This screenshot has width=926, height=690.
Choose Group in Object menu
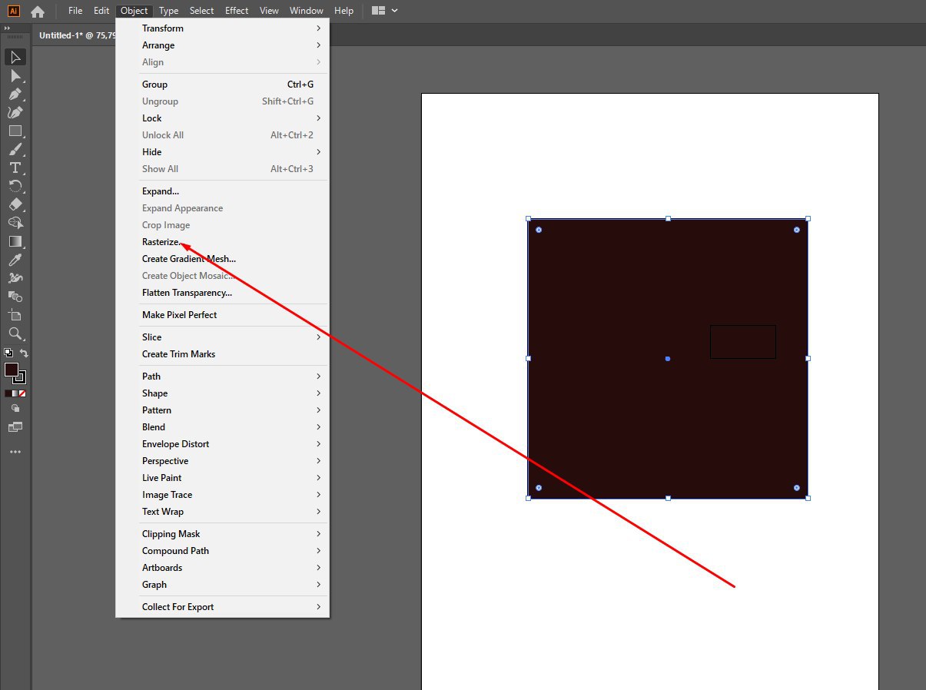click(222, 85)
